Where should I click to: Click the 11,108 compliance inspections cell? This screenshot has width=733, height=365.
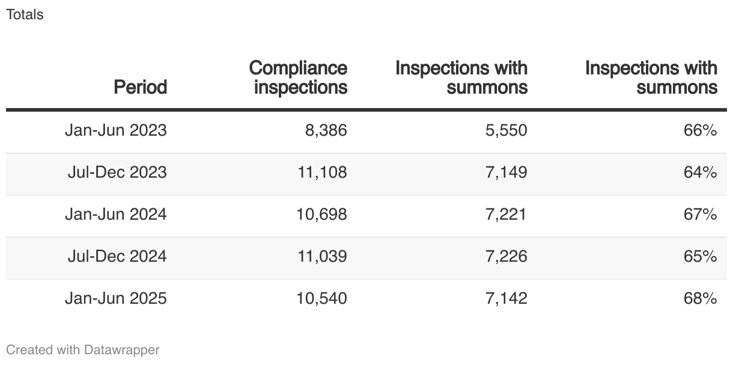coord(322,172)
